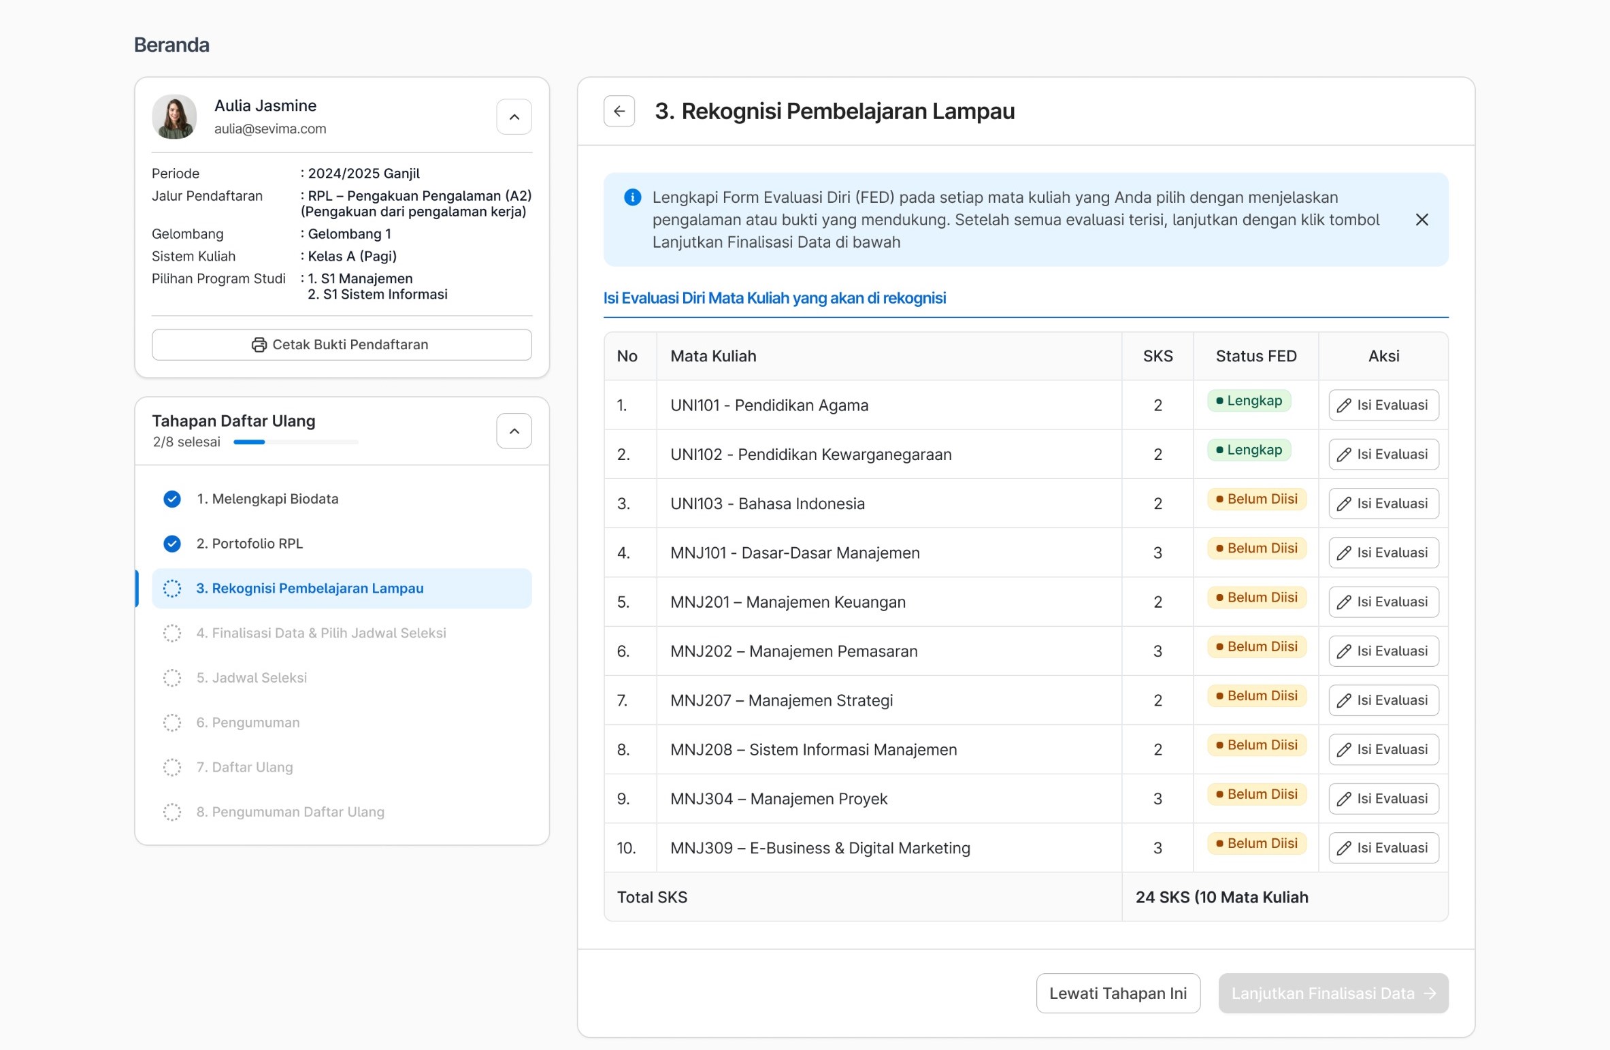Viewport: 1610px width, 1050px height.
Task: Dismiss the blue info banner
Action: (x=1421, y=220)
